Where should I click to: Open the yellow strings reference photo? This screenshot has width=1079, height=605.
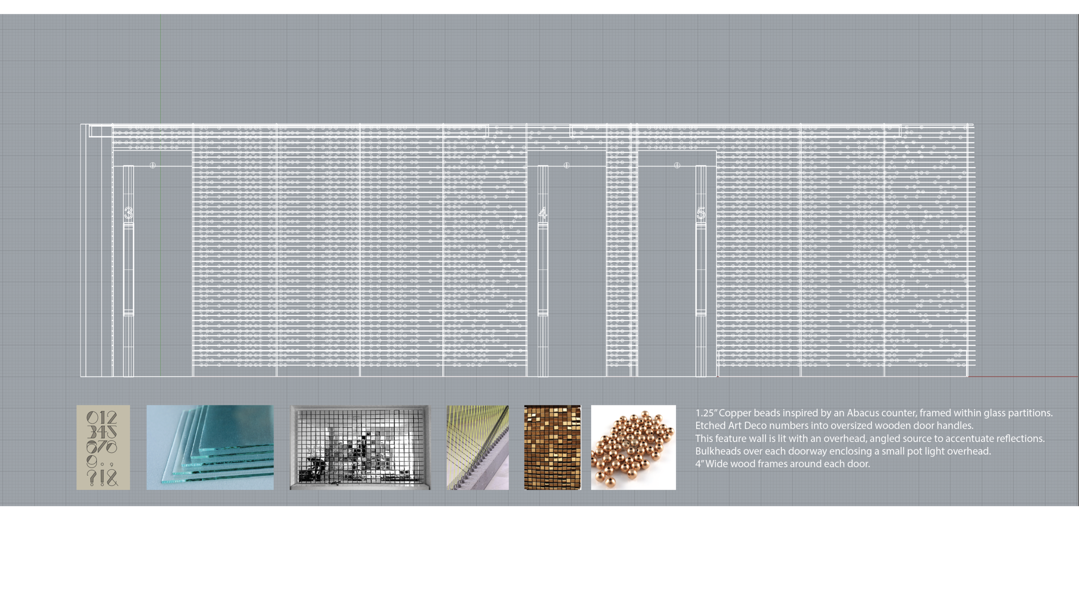pyautogui.click(x=478, y=447)
